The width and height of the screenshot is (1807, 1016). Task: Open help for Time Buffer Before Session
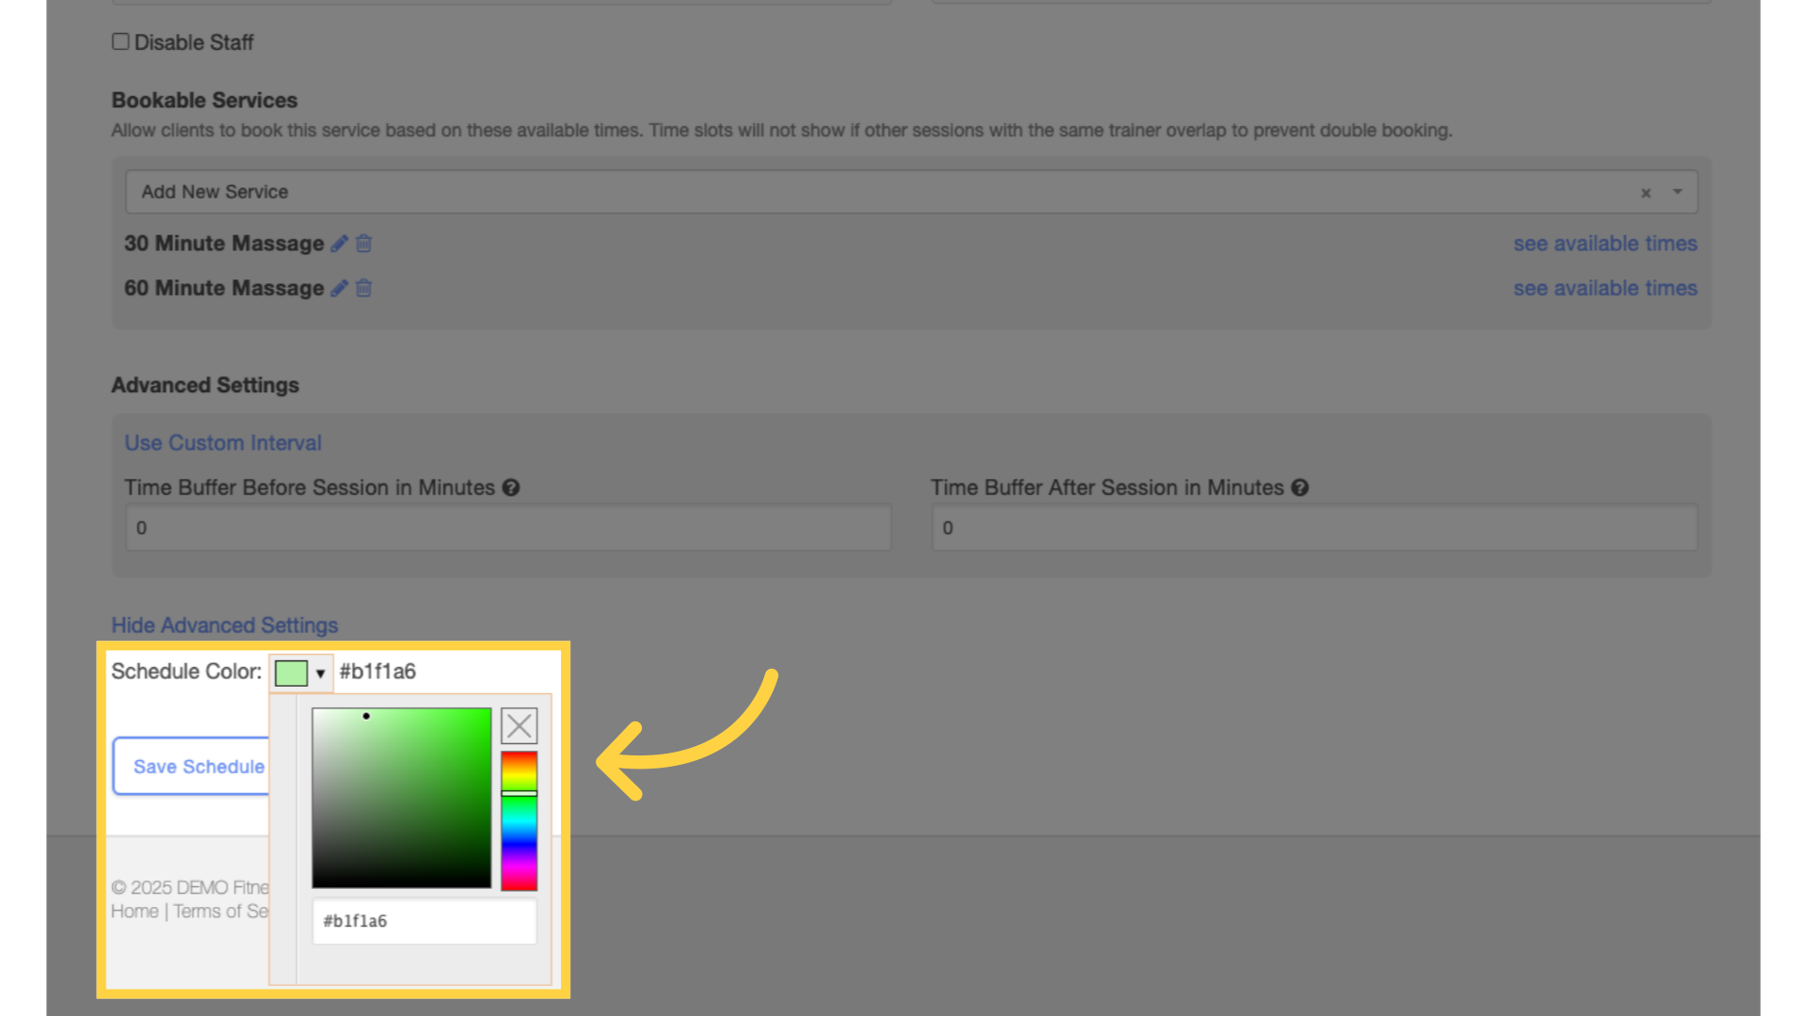tap(511, 488)
